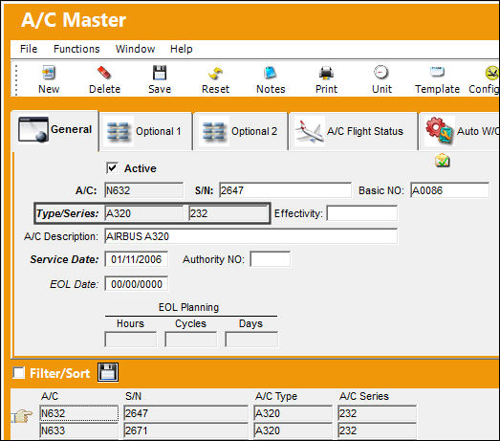The width and height of the screenshot is (500, 441).
Task: Click the A/C Description field
Action: [251, 236]
